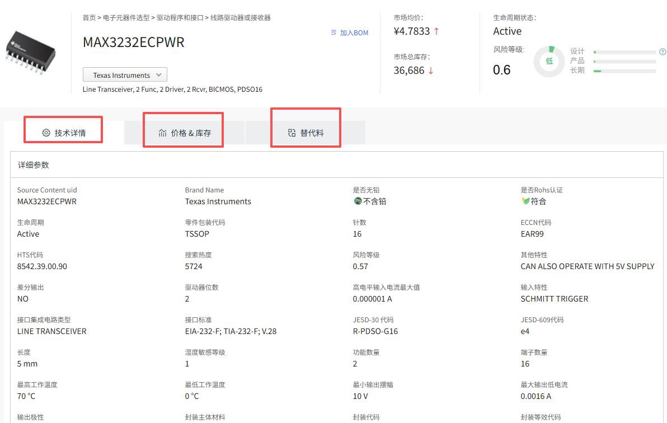This screenshot has height=423, width=667.
Task: Click the 风险等级 value 0.57
Action: [360, 266]
